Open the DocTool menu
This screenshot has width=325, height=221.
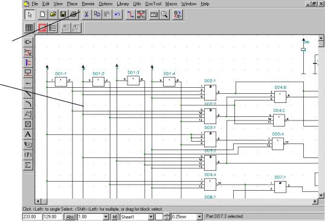(153, 4)
